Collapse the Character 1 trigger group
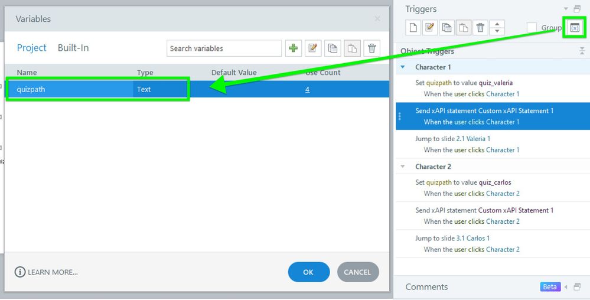The height and width of the screenshot is (300, 590). (x=403, y=67)
